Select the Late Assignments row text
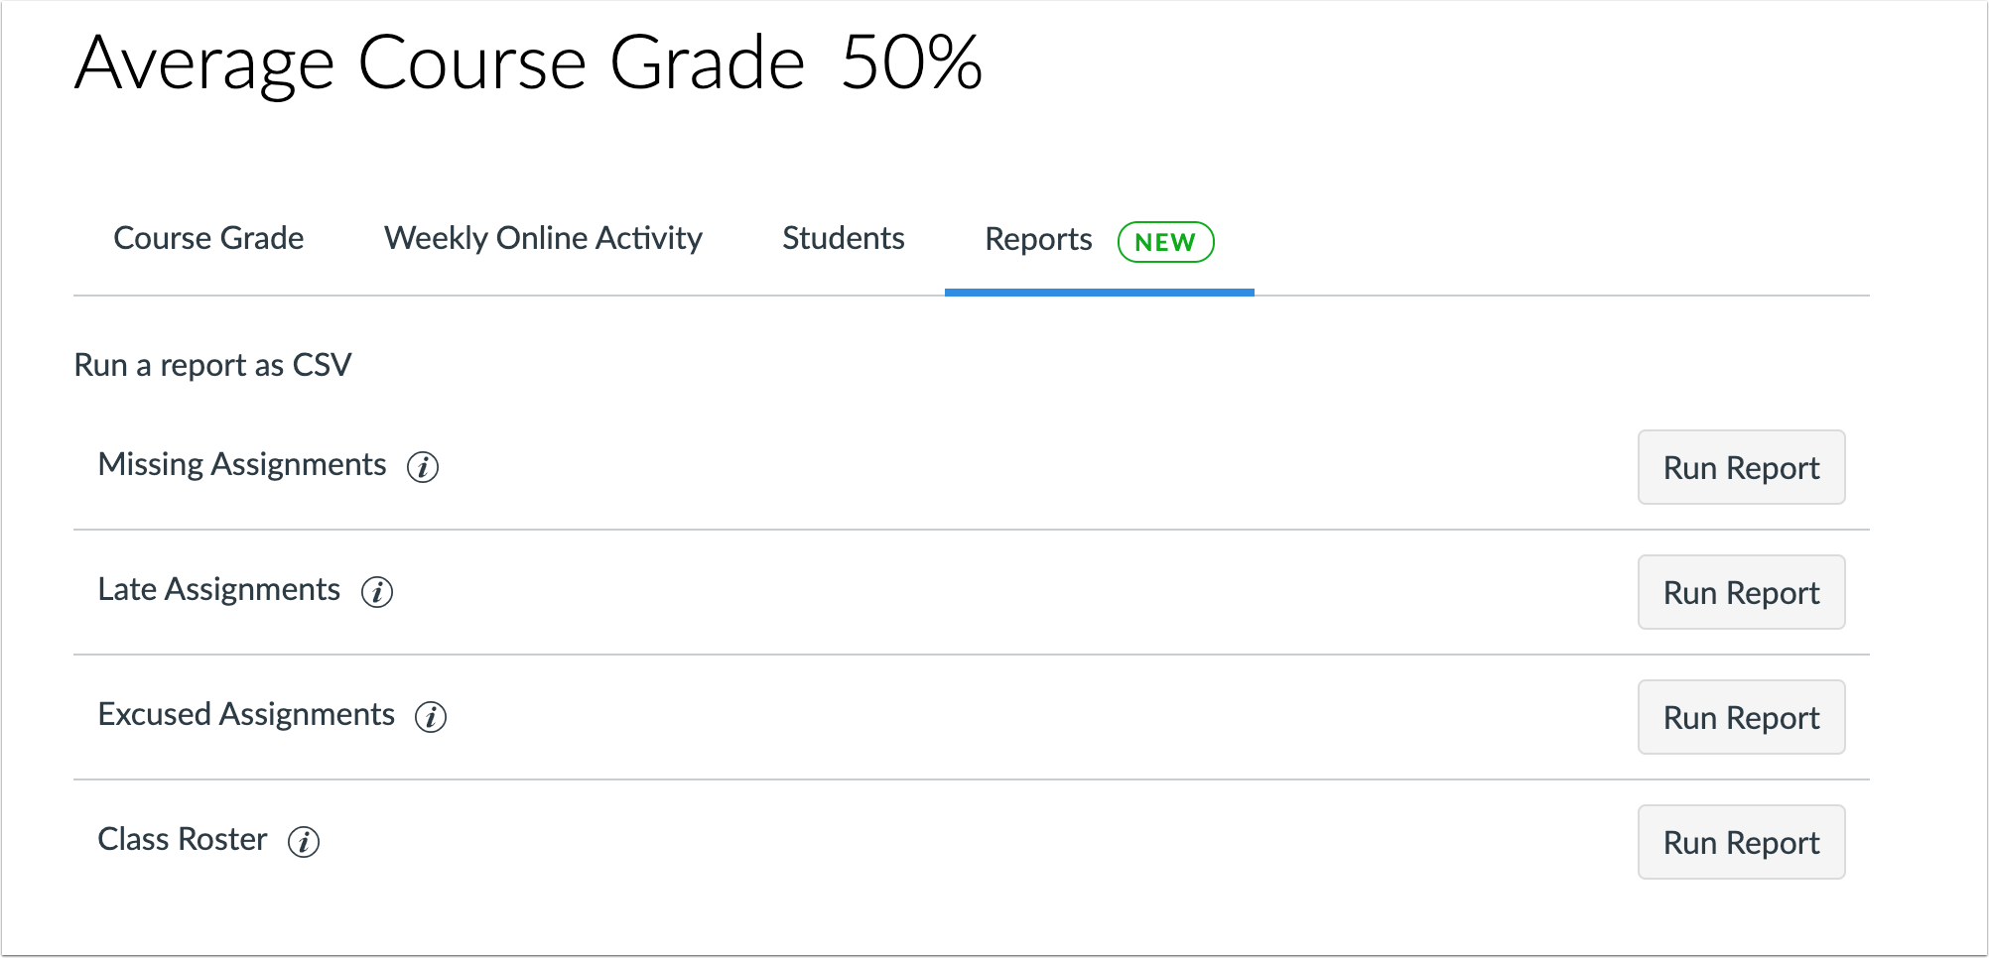The image size is (1989, 958). click(218, 589)
